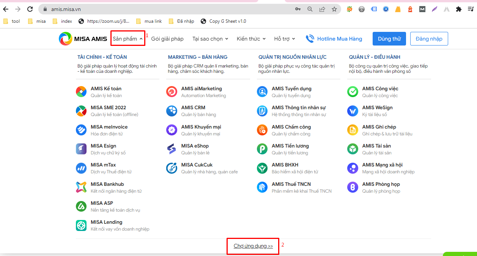477x256 pixels.
Task: Click the AMIS Tài sản cube icon
Action: [353, 149]
